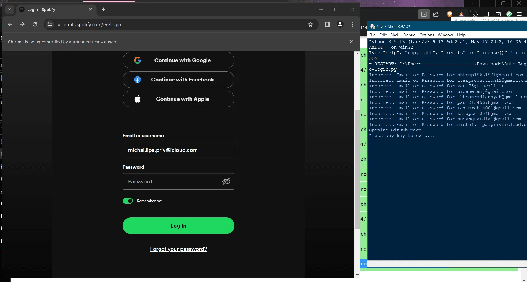This screenshot has height=282, width=527.
Task: Click the green Log In button
Action: point(178,226)
